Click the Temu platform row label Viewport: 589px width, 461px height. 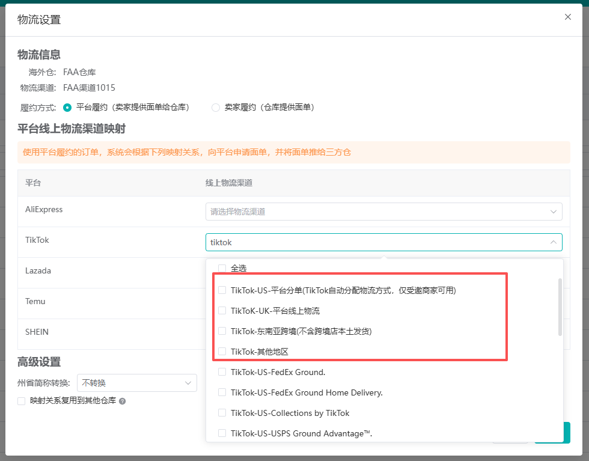[35, 301]
